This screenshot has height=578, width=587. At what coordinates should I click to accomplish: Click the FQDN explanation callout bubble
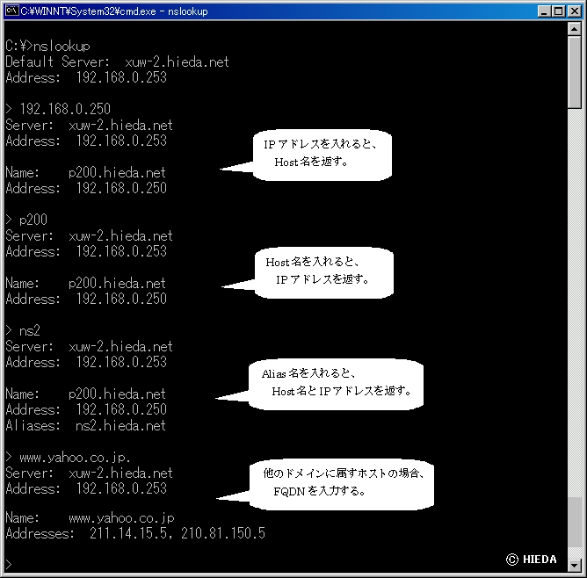[x=345, y=482]
